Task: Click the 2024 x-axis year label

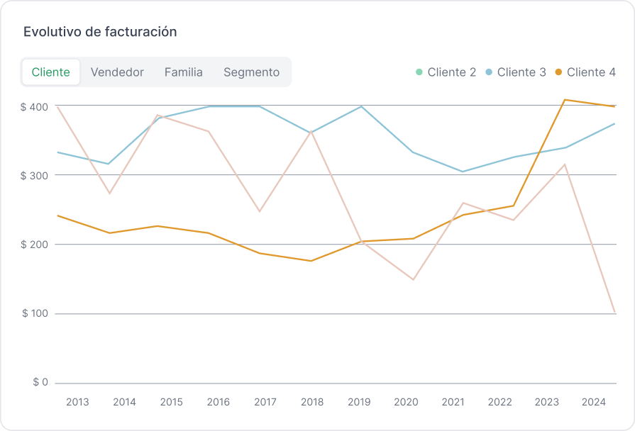Action: (x=594, y=402)
